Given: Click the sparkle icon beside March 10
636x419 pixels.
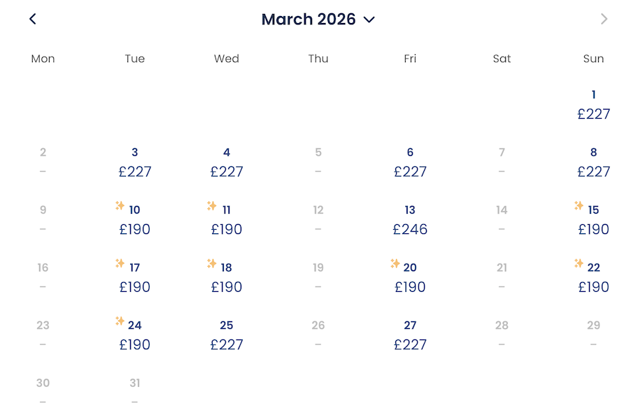Looking at the screenshot, I should click(120, 205).
